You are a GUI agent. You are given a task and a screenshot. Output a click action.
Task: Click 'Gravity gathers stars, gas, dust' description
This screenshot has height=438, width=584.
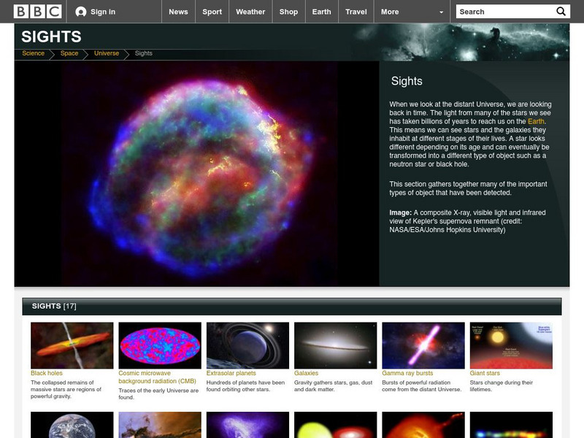point(334,386)
